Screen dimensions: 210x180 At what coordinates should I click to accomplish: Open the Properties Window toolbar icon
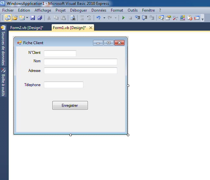168,18
